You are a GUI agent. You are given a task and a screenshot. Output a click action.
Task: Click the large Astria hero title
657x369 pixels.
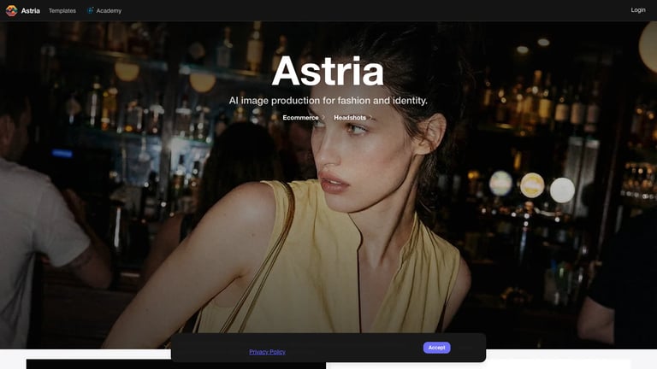(x=328, y=71)
